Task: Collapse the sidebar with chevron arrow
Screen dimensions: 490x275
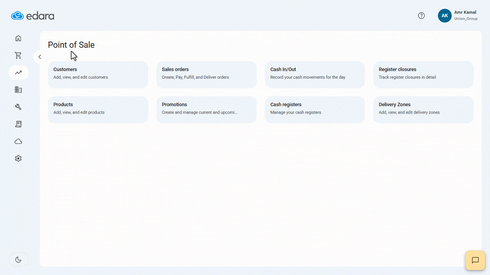Action: (39, 57)
